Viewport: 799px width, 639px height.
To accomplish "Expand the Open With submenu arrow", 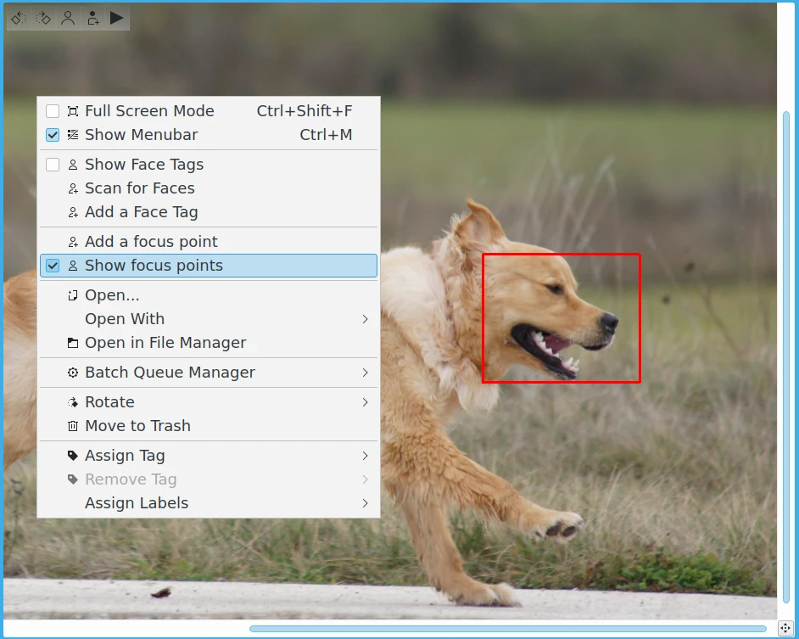I will [x=366, y=319].
